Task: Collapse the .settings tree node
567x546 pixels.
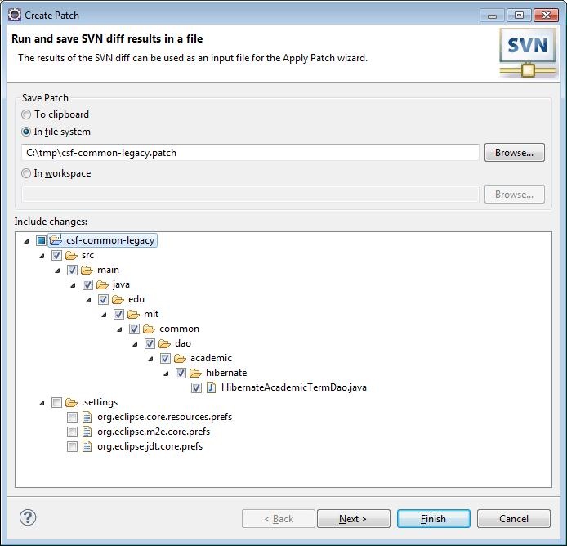Action: [42, 403]
